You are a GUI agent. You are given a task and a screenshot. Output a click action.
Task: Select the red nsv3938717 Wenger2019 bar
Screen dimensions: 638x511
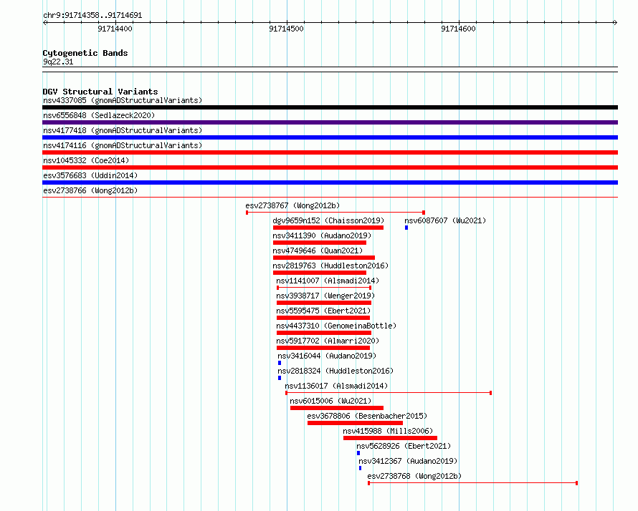[x=324, y=303]
